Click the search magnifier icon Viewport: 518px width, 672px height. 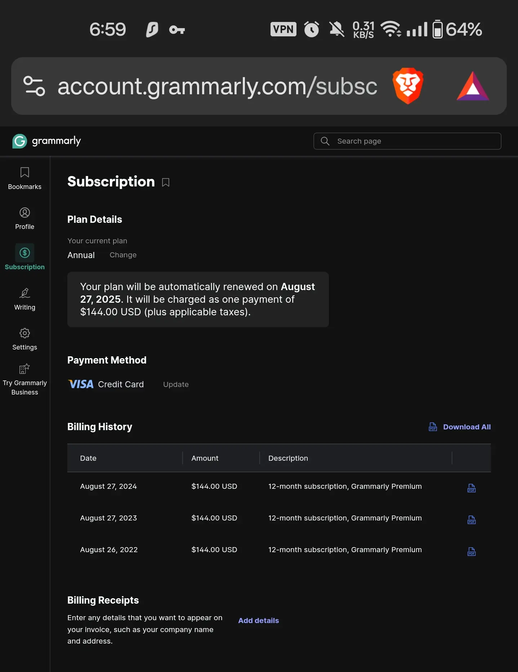click(x=325, y=141)
